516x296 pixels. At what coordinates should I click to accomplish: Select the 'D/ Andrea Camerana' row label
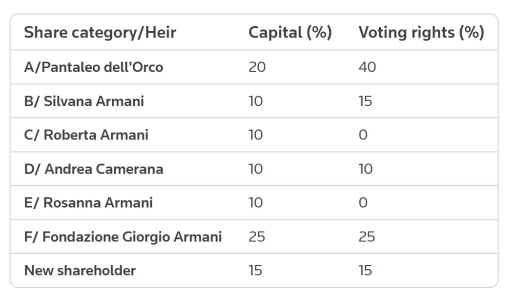pos(93,169)
